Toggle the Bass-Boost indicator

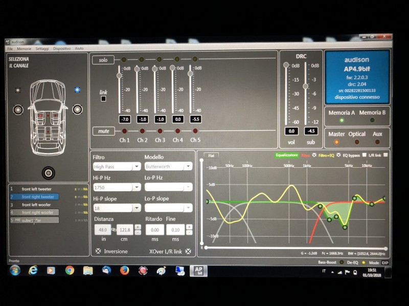click(342, 262)
